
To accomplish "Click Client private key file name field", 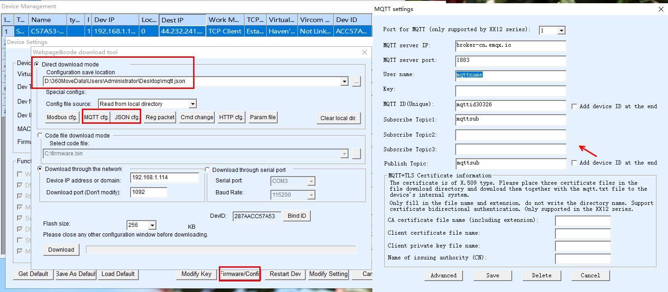I will (x=583, y=247).
